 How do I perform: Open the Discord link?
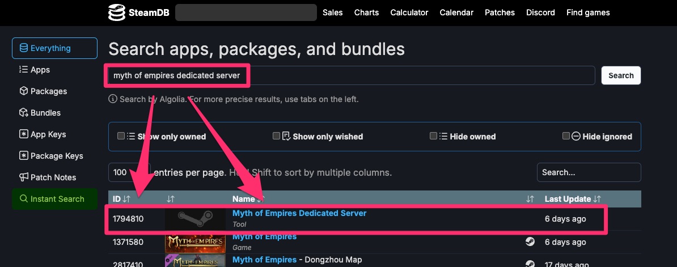pyautogui.click(x=540, y=12)
